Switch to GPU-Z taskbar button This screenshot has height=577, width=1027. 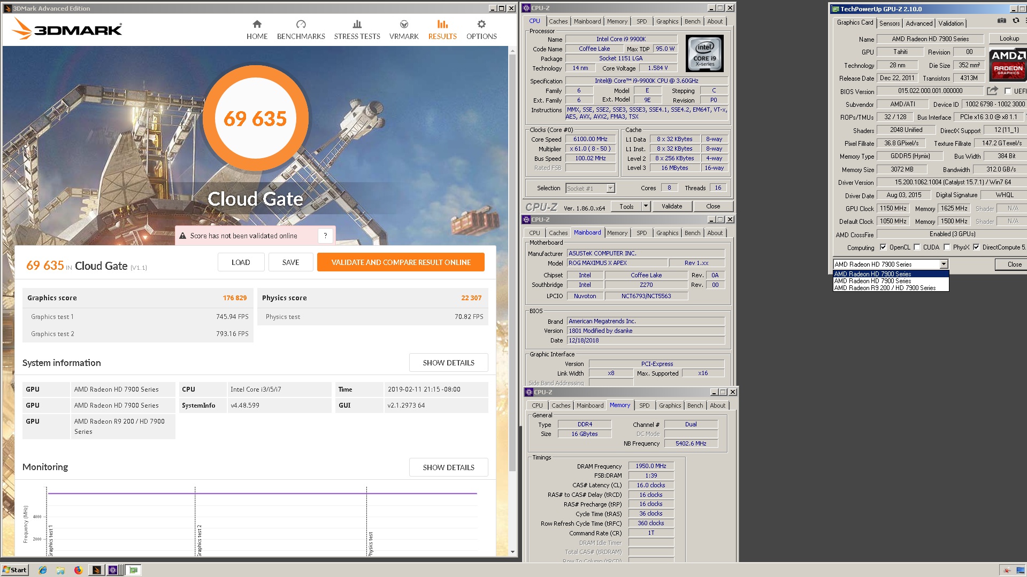point(133,570)
